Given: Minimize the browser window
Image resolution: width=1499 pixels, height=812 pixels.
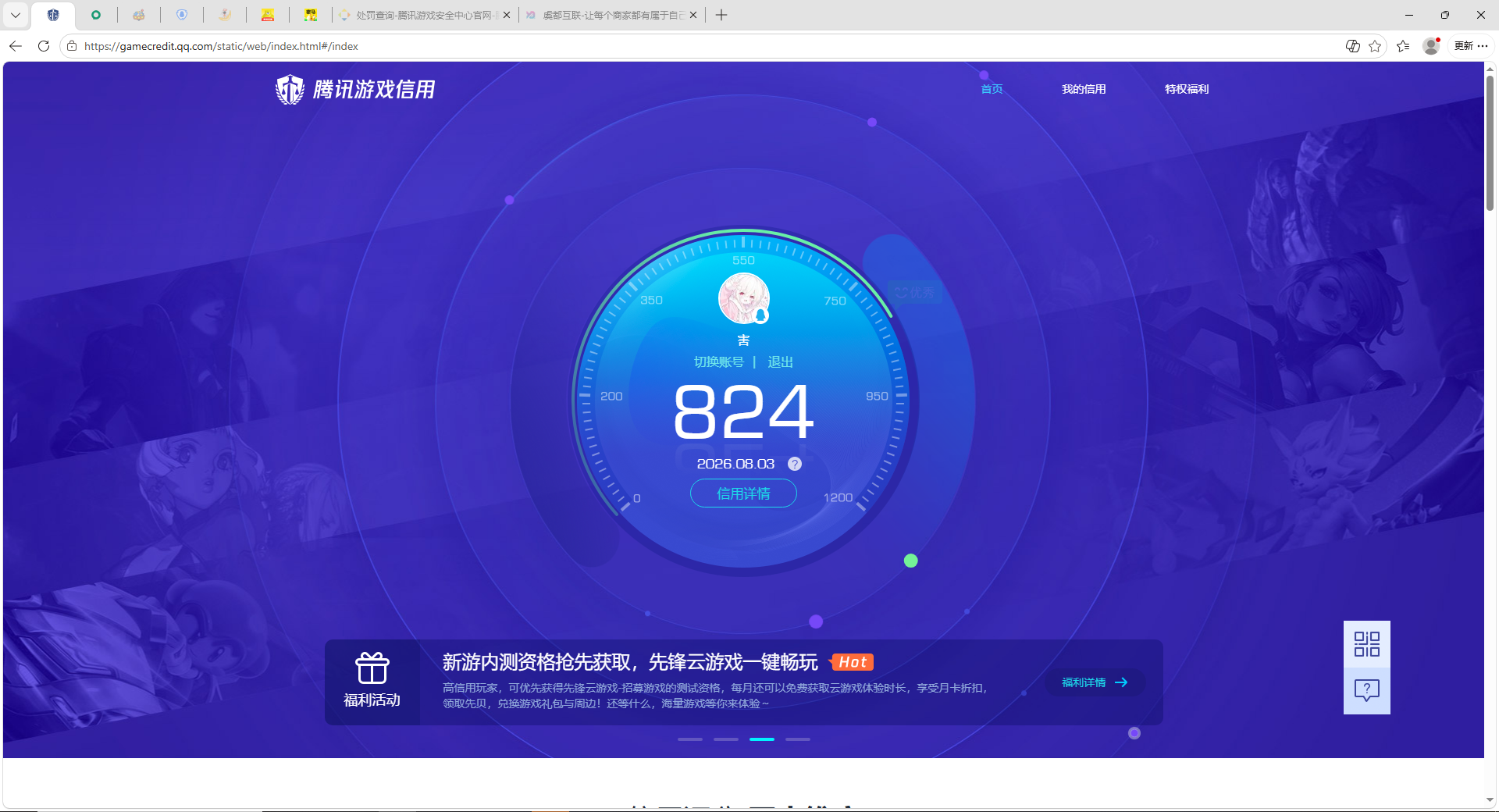Looking at the screenshot, I should pos(1409,15).
